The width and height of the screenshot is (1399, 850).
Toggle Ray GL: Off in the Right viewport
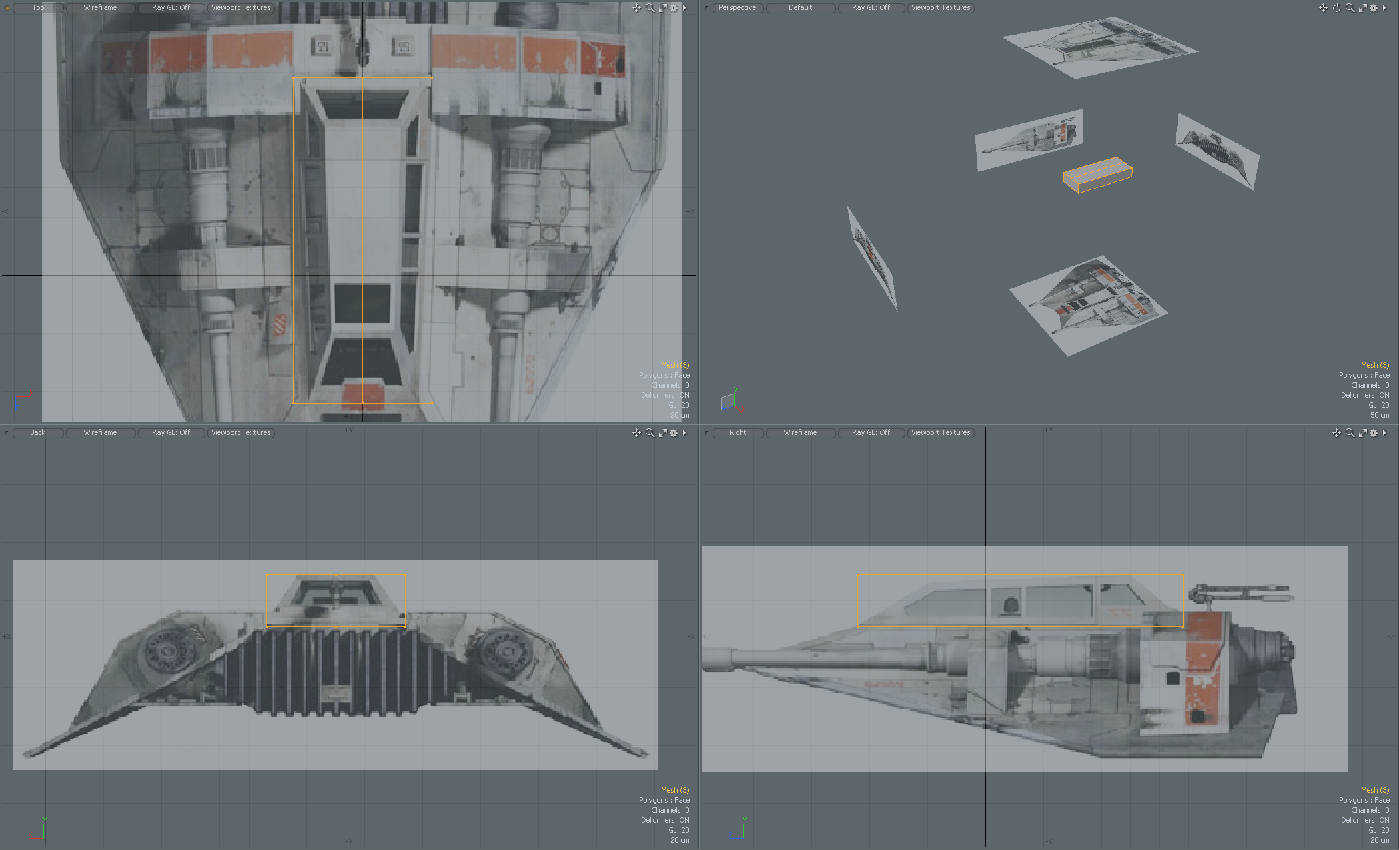tap(871, 433)
